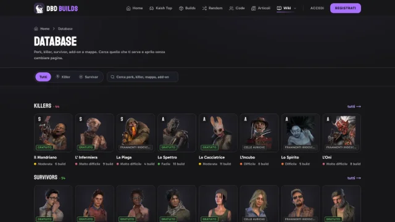Click the Il Mandriano name
Viewport: 395px width, 222px height.
(x=45, y=157)
